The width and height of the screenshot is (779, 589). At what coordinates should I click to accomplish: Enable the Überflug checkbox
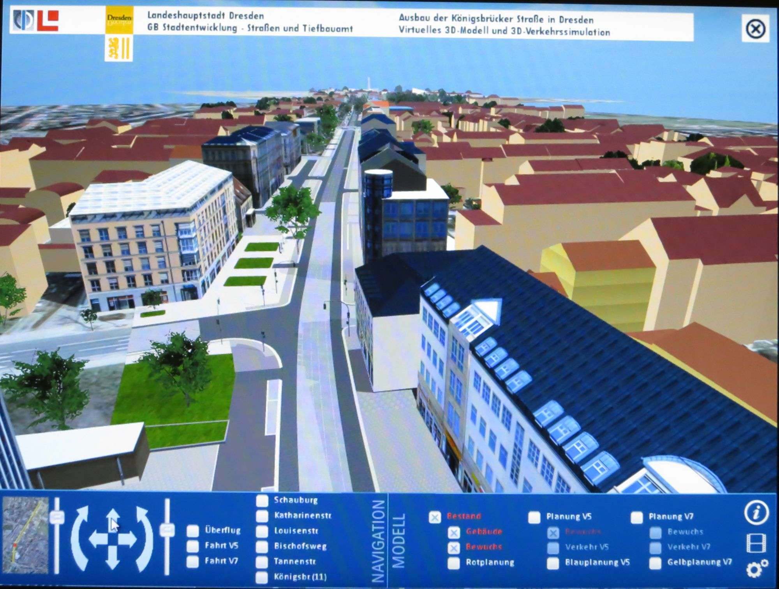click(192, 531)
